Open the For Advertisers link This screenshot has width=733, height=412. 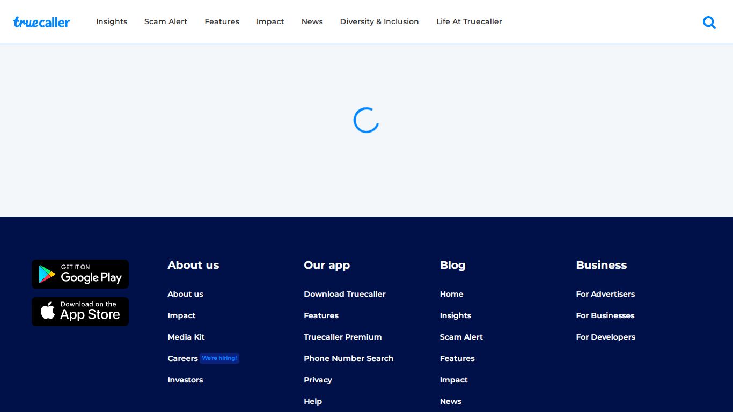tap(605, 294)
